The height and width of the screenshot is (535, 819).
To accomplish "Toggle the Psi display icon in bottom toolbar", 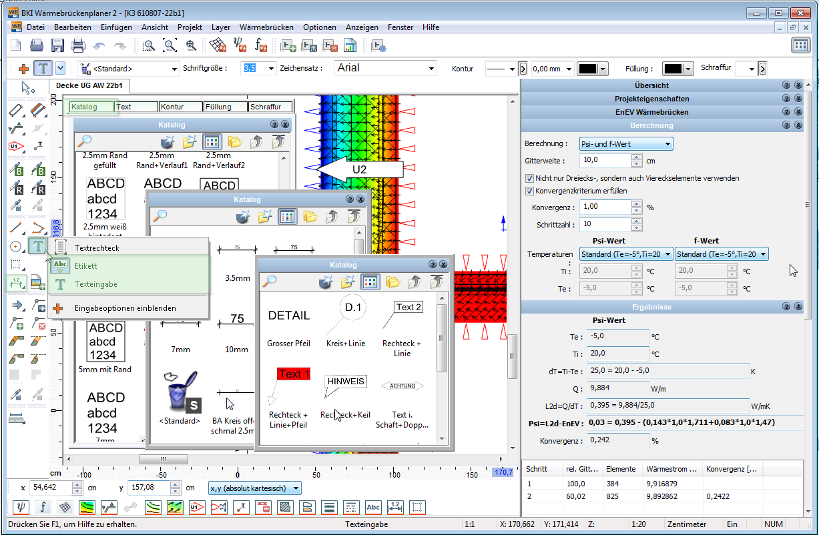I will (x=21, y=507).
